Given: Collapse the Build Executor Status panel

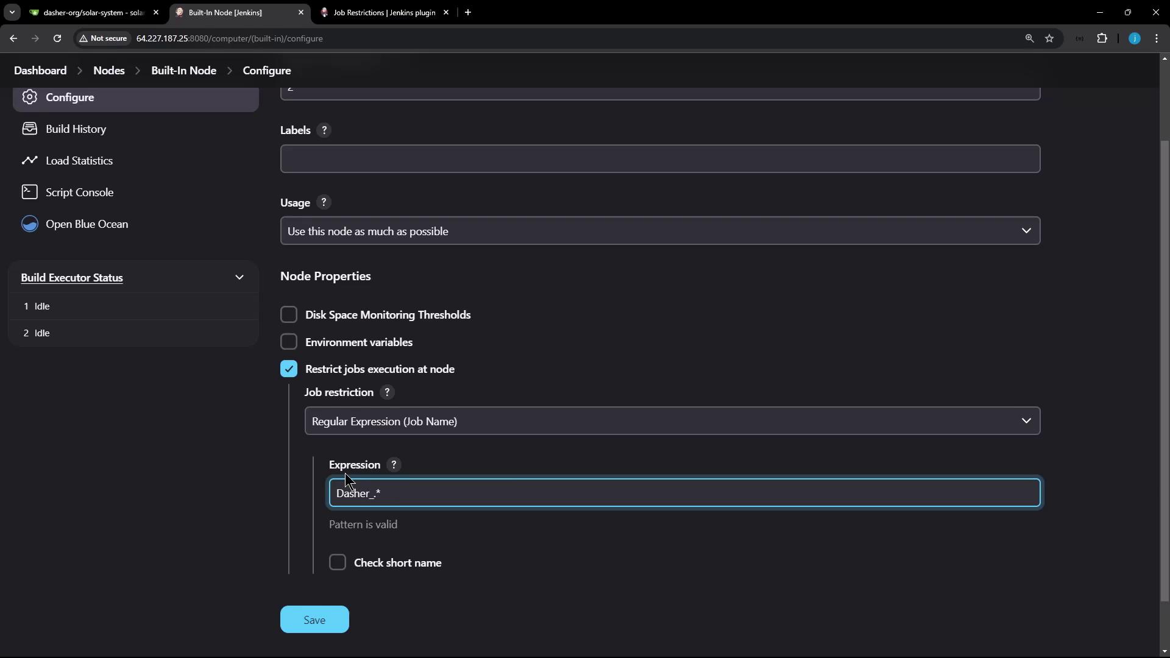Looking at the screenshot, I should [239, 278].
